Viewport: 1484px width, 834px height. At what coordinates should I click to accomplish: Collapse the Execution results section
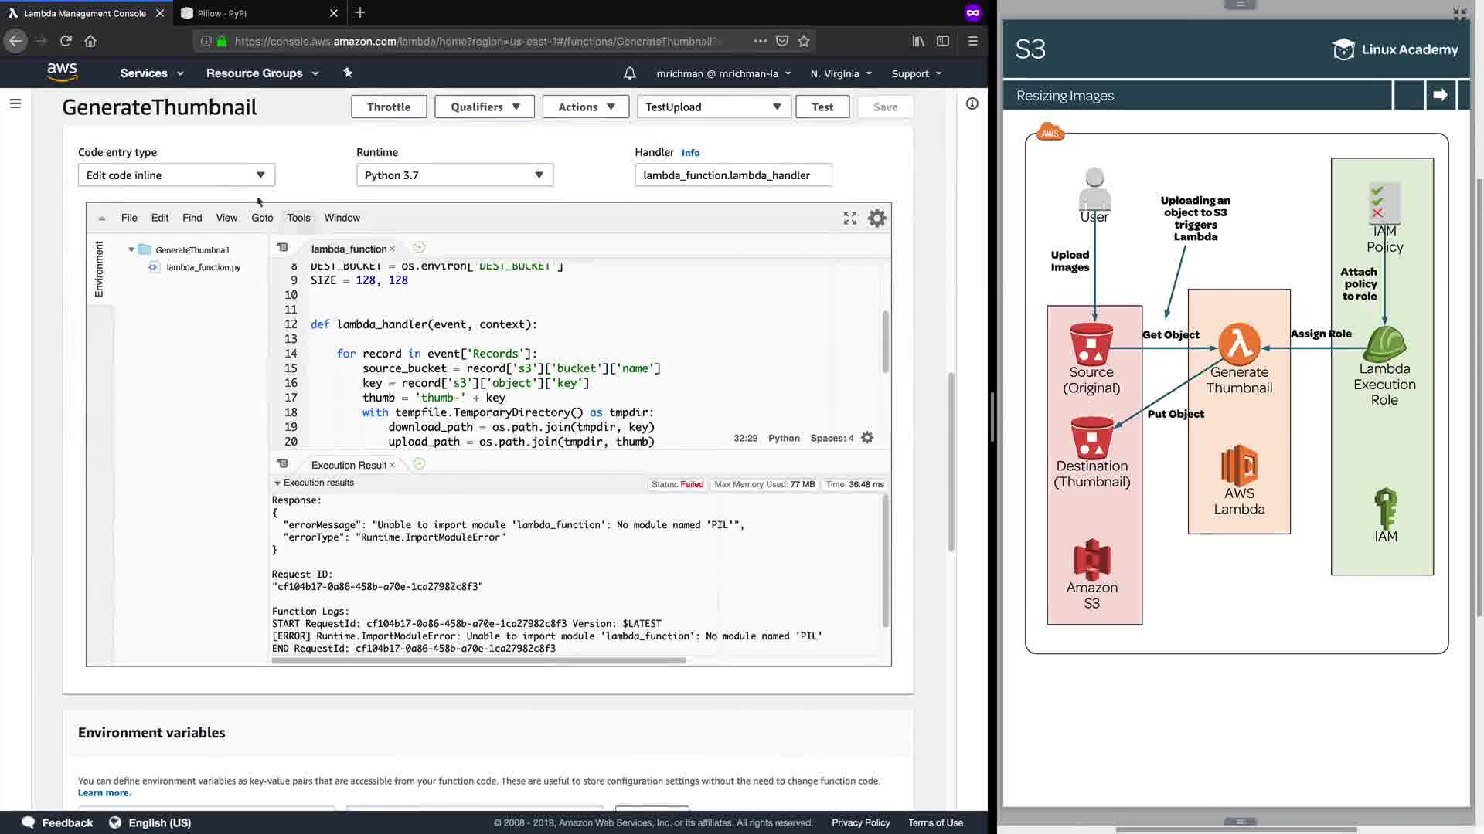point(277,483)
